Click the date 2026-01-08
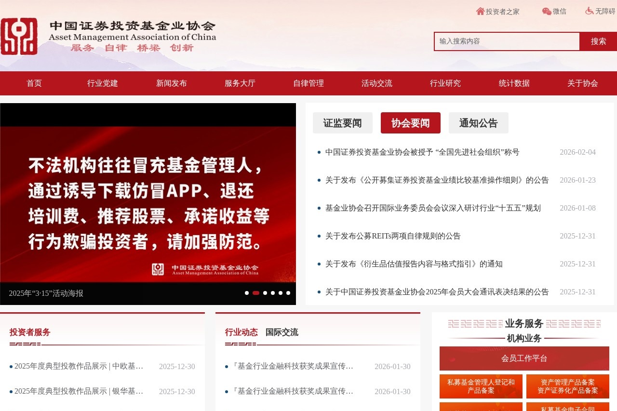617x411 pixels. tap(577, 208)
